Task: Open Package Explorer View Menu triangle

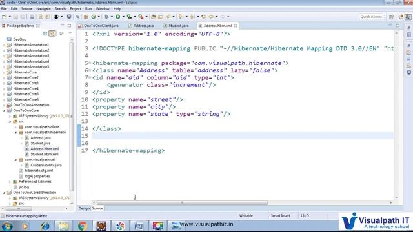Action: pos(70,33)
